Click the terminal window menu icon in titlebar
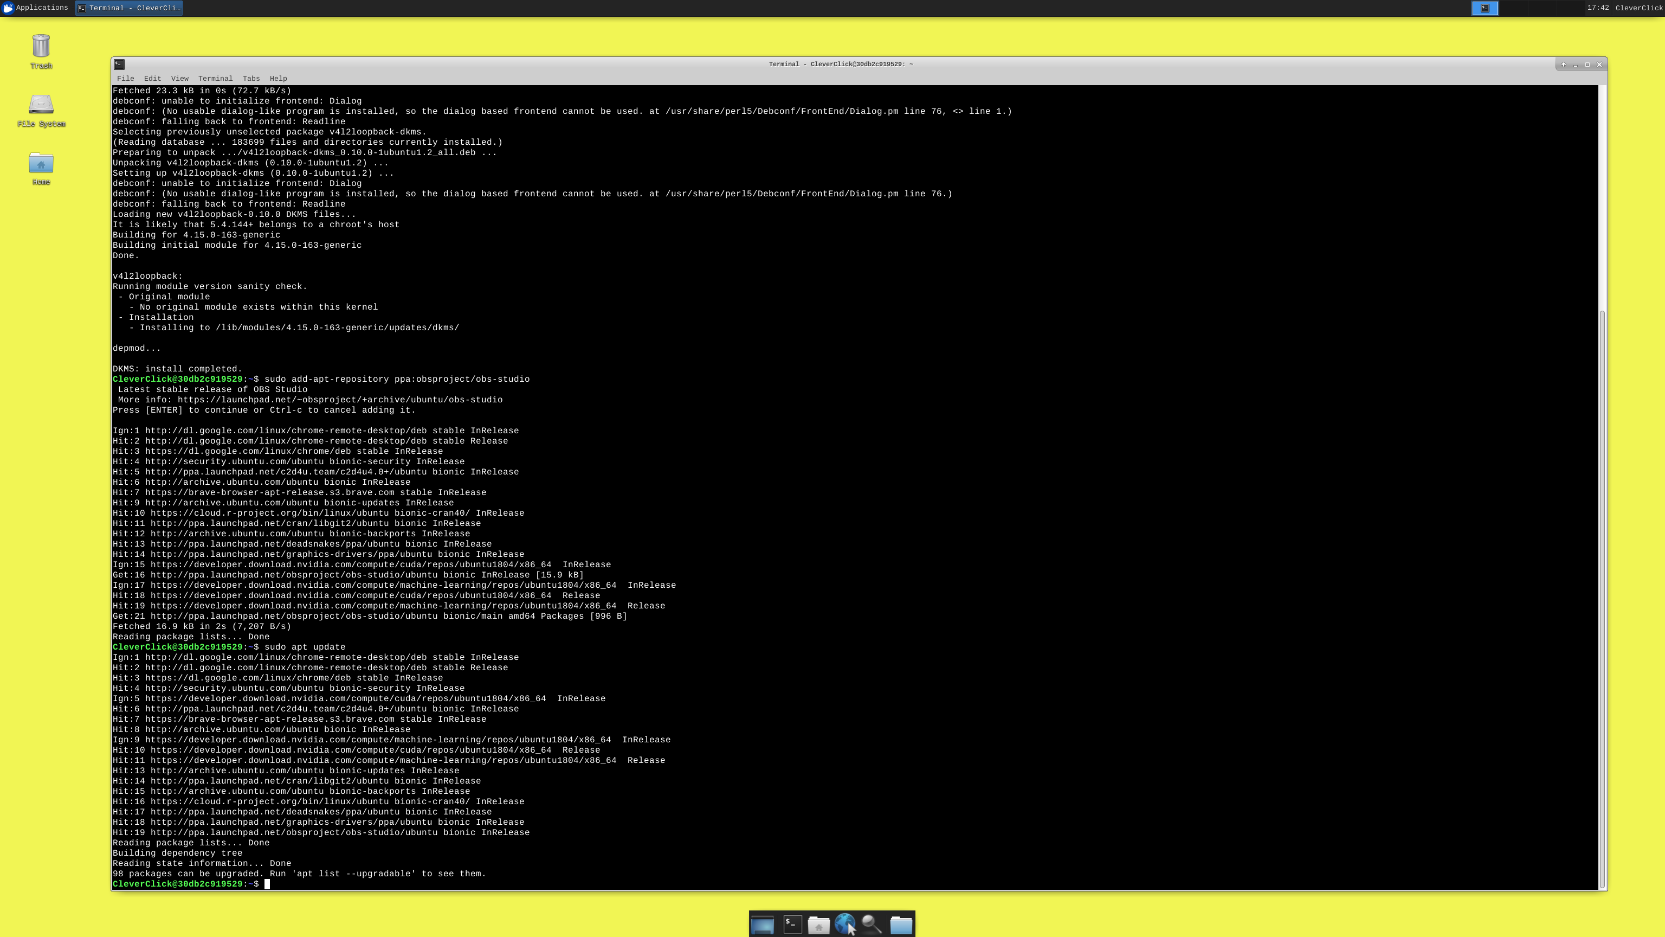1665x937 pixels. pos(119,64)
